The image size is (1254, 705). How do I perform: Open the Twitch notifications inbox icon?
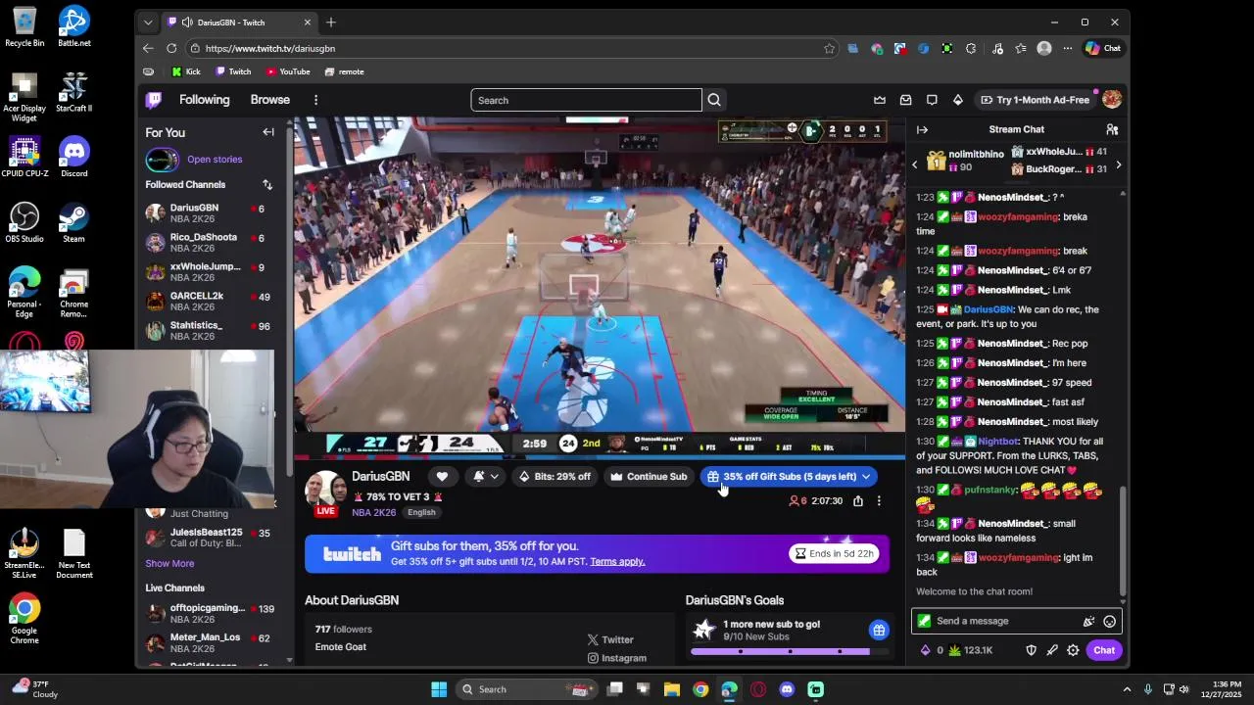tap(906, 100)
